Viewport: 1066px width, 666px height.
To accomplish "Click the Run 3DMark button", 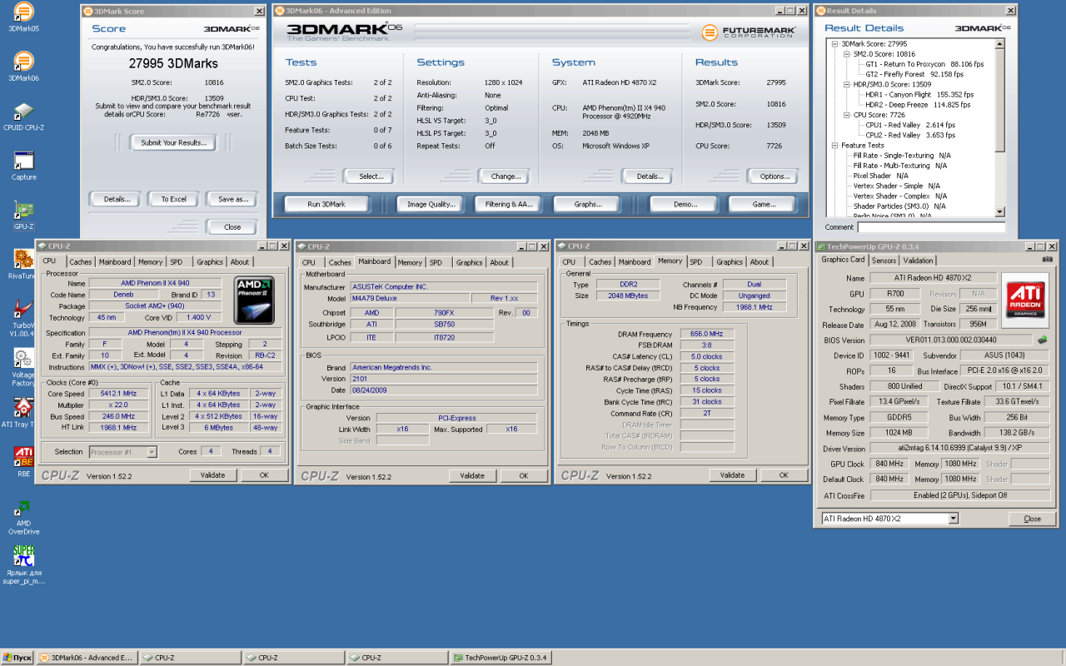I will 326,204.
